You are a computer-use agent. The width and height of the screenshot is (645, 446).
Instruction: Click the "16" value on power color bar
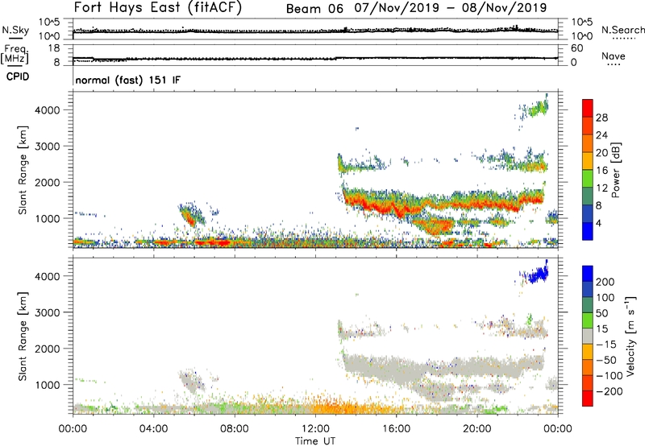[x=601, y=171]
